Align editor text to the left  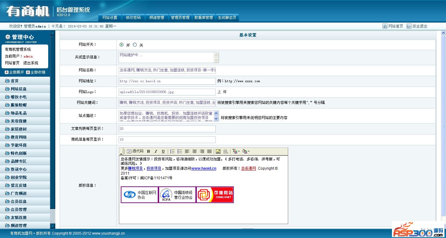click(x=187, y=151)
